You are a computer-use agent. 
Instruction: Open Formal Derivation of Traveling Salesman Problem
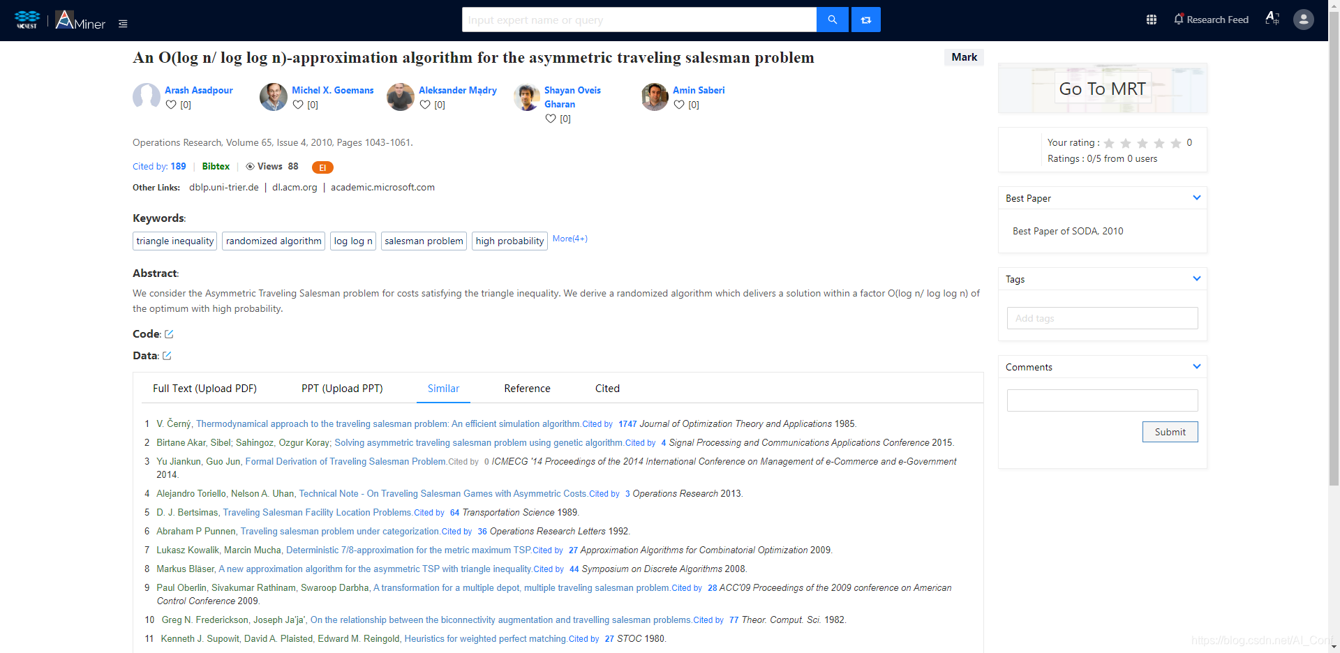click(345, 462)
